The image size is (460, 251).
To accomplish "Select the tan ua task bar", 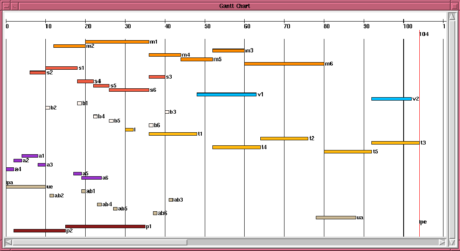I will coord(336,218).
